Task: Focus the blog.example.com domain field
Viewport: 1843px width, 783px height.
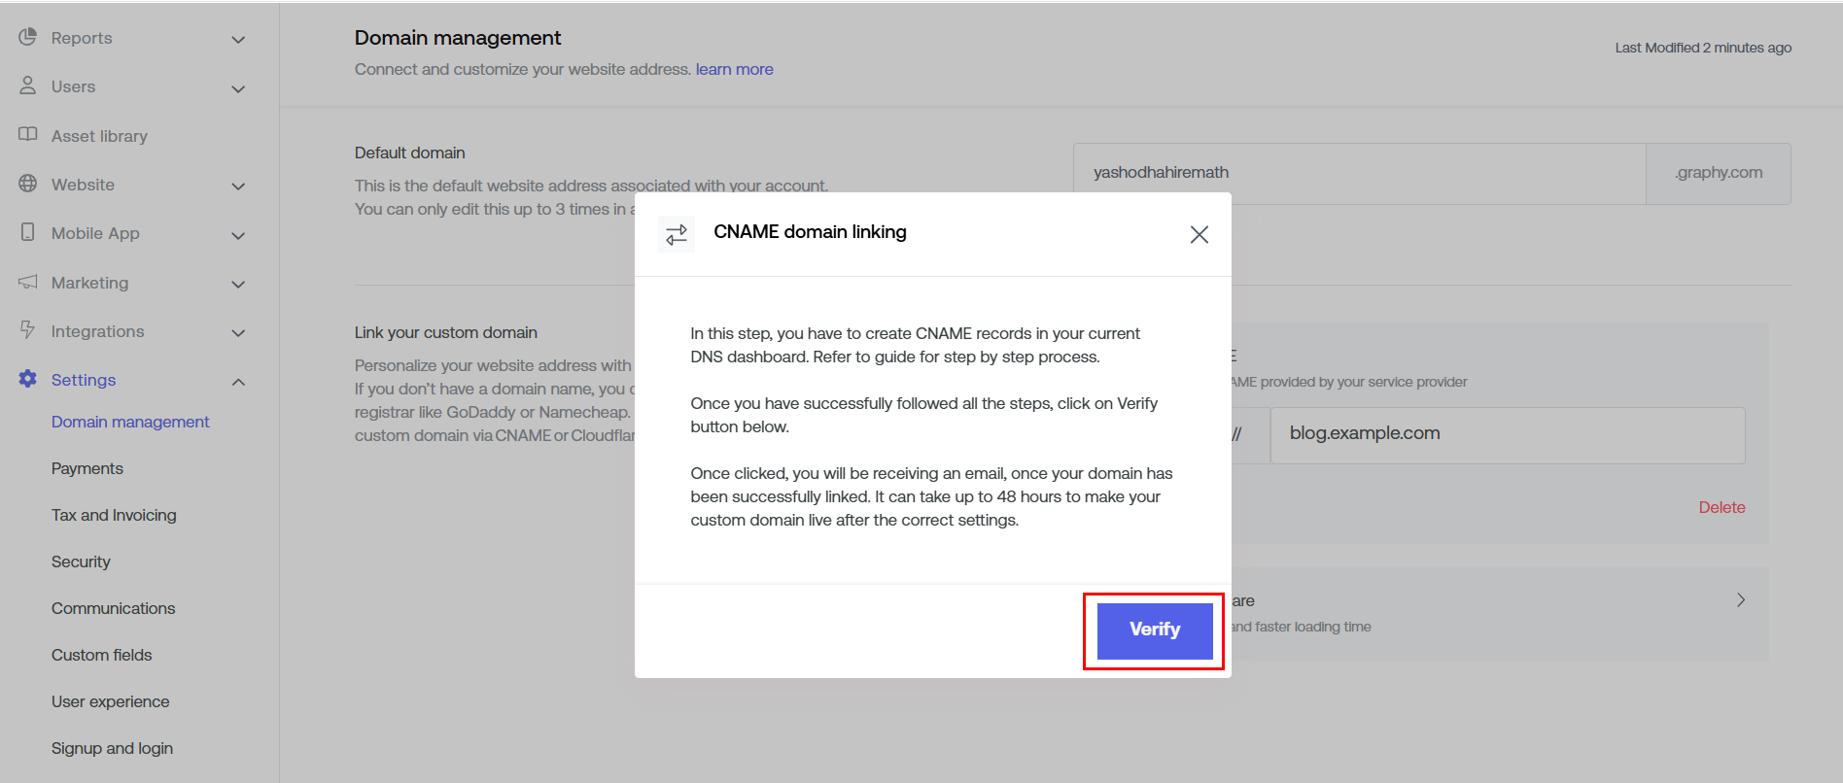Action: [1507, 434]
